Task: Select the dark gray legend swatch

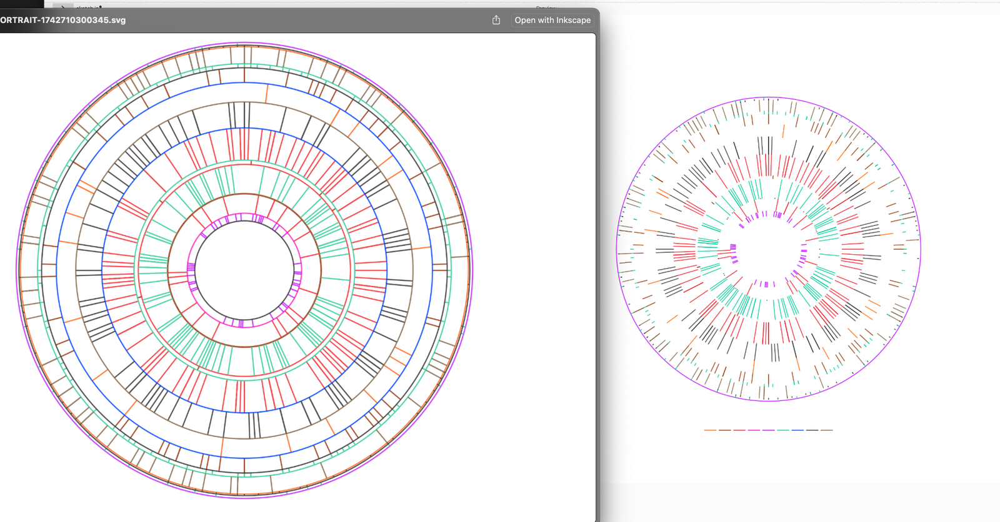Action: click(812, 430)
